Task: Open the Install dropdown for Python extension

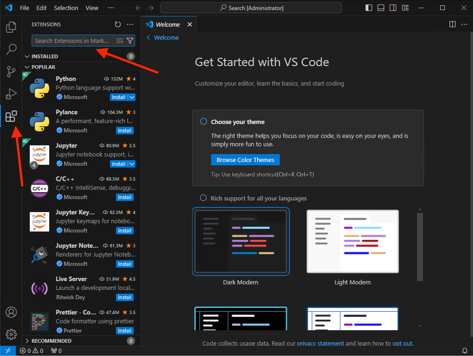Action: click(131, 97)
